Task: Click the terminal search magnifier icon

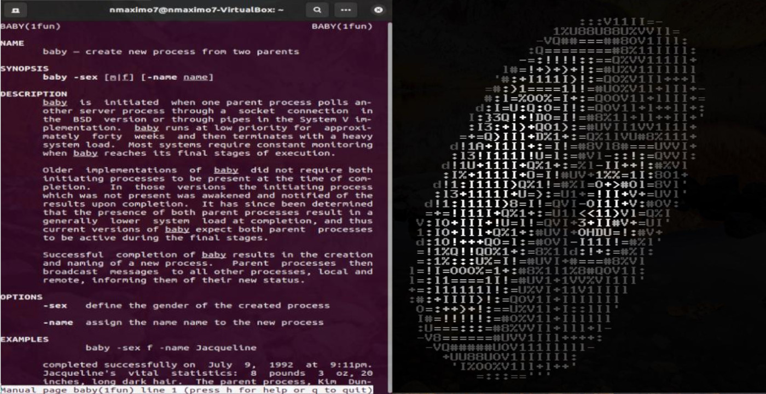Action: 317,10
